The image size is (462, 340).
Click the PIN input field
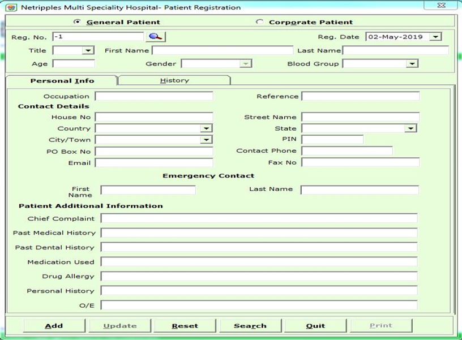point(332,139)
